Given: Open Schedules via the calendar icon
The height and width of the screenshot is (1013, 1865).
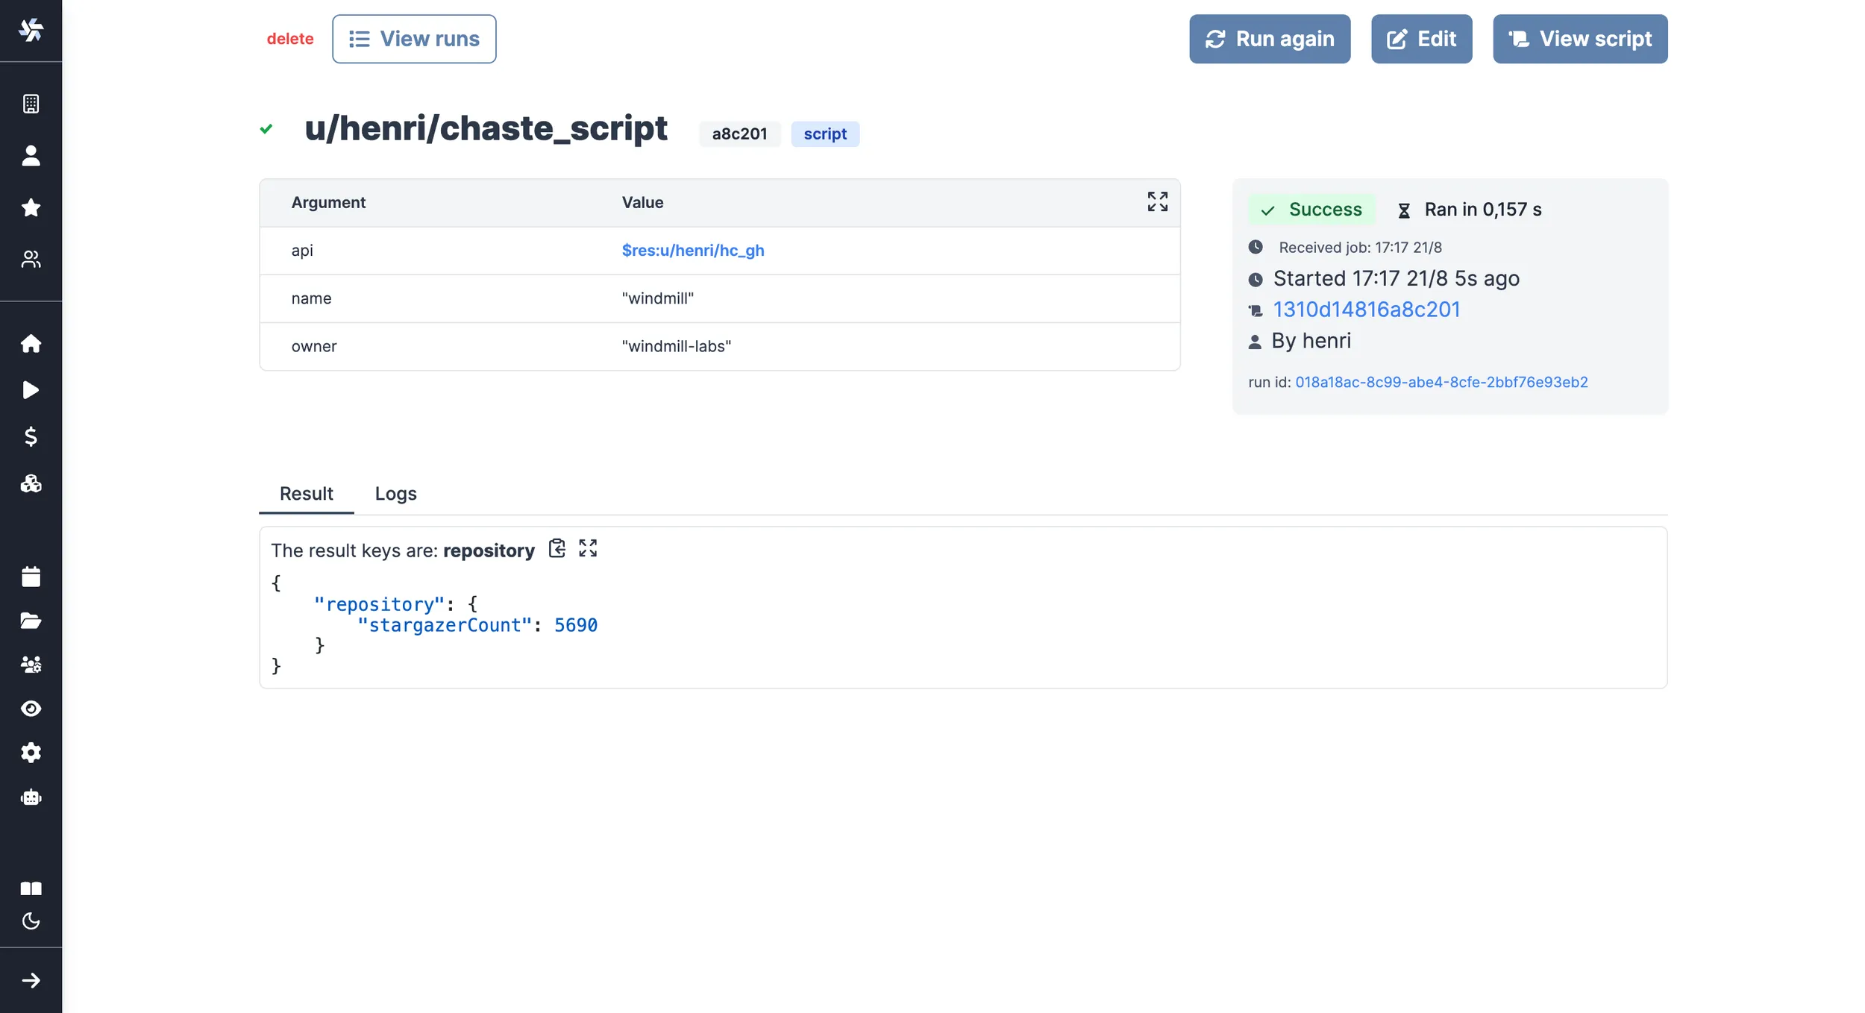Looking at the screenshot, I should click(x=31, y=576).
